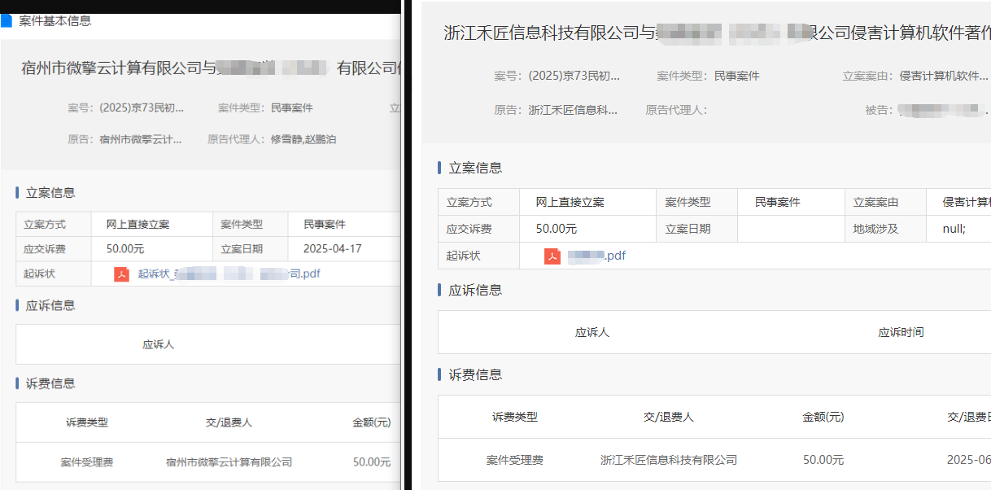The width and height of the screenshot is (991, 490).
Task: Click the 立案信息 section heading in the 浙江禾匠 case window
Action: point(475,168)
